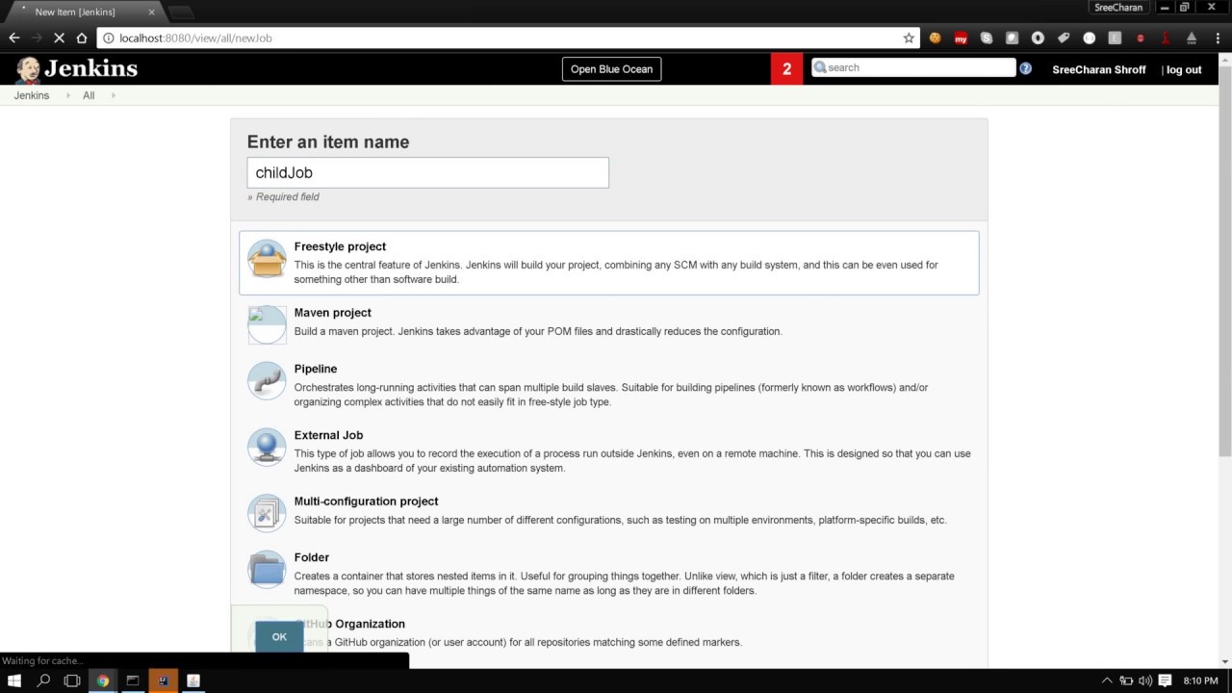Open the search help question-mark icon
The width and height of the screenshot is (1232, 693).
pyautogui.click(x=1026, y=68)
